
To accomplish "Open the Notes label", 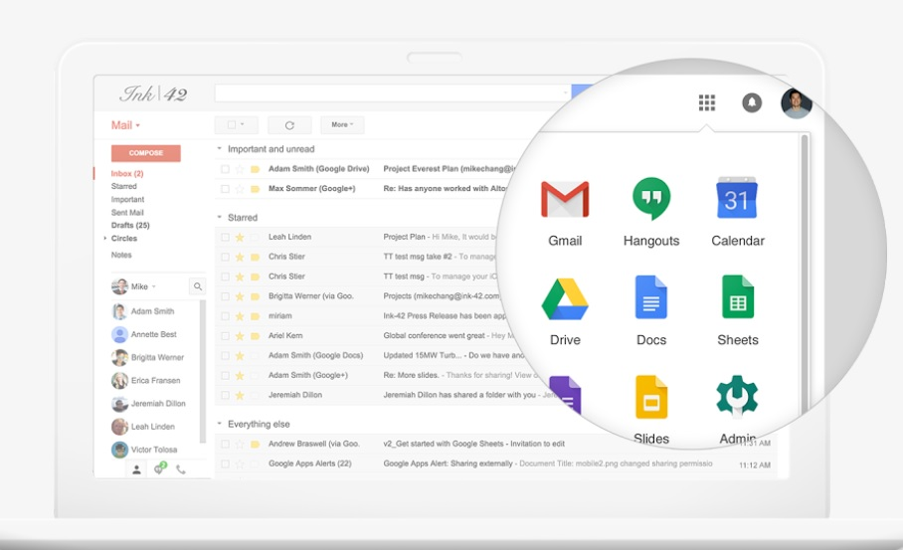I will coord(121,255).
